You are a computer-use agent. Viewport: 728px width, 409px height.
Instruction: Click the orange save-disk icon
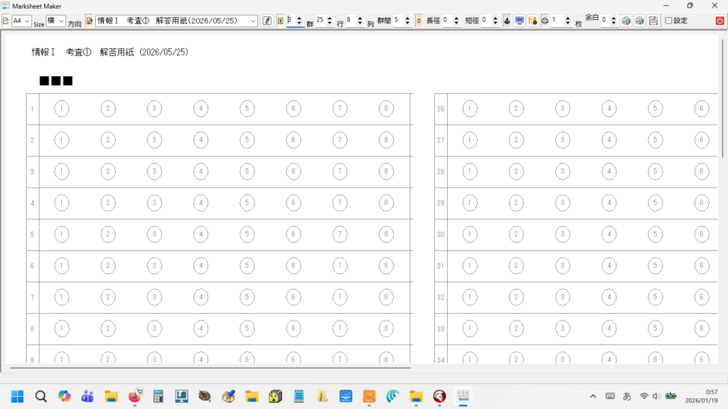tap(532, 21)
